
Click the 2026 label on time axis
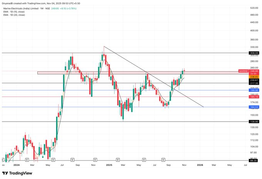coord(200,165)
